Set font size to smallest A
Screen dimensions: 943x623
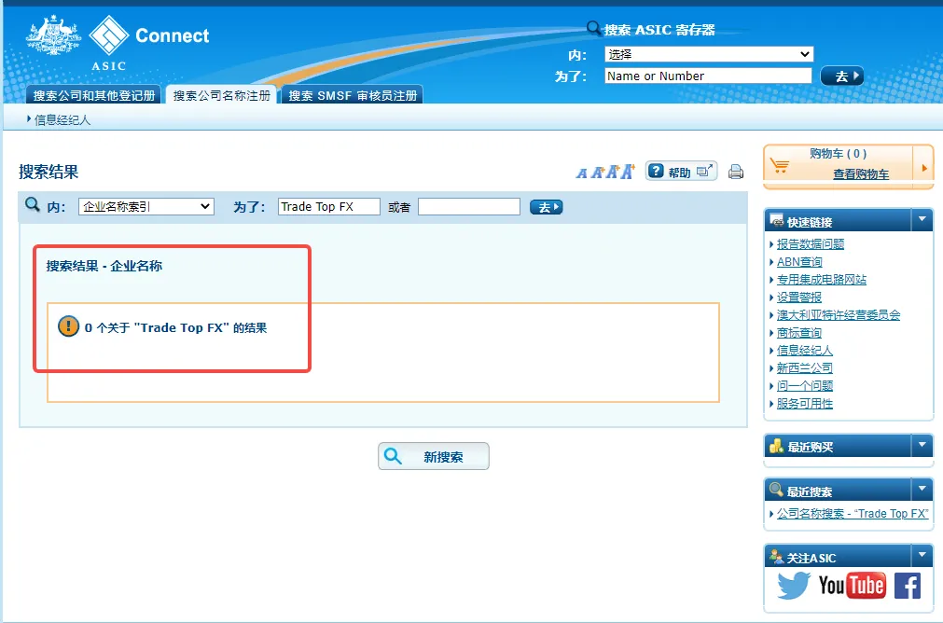click(581, 173)
